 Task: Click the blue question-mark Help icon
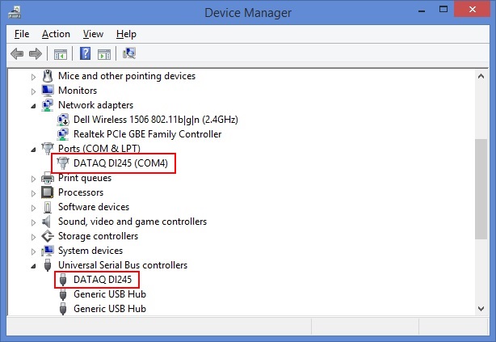click(85, 53)
